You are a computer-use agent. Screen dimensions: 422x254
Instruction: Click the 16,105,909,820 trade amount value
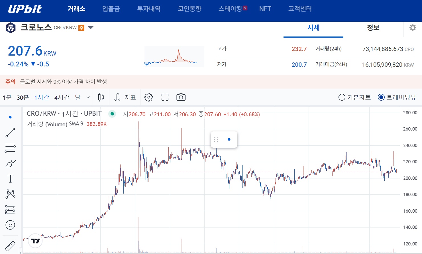(x=382, y=65)
